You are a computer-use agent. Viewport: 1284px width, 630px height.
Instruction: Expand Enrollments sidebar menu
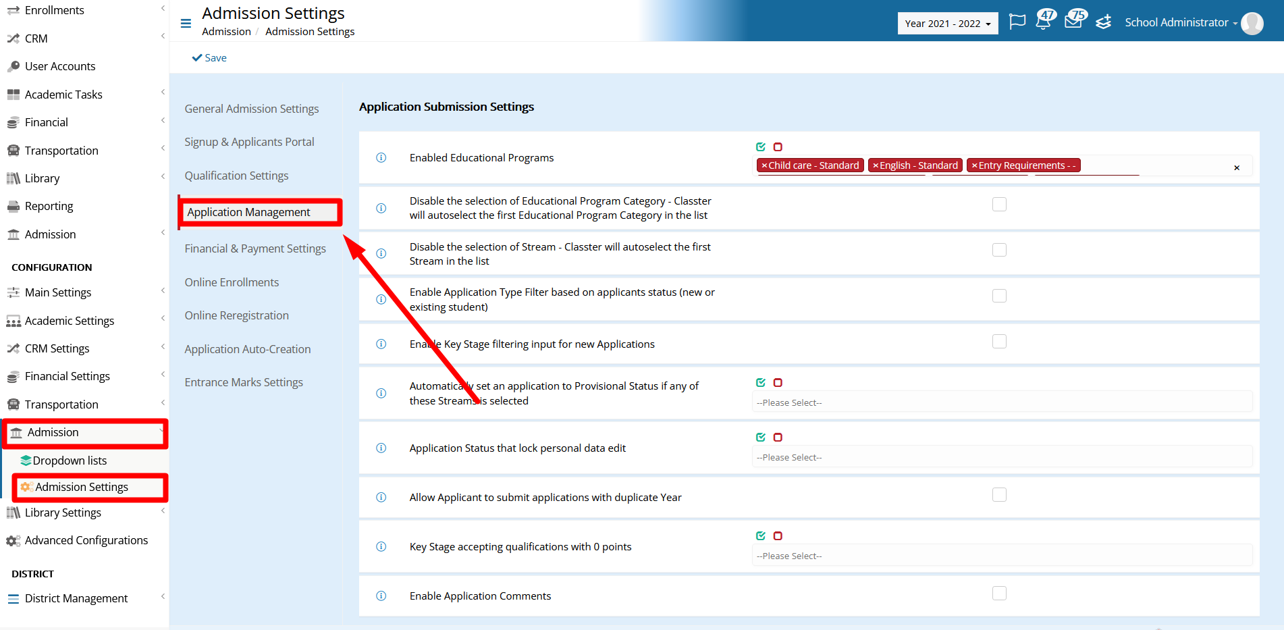pos(84,10)
